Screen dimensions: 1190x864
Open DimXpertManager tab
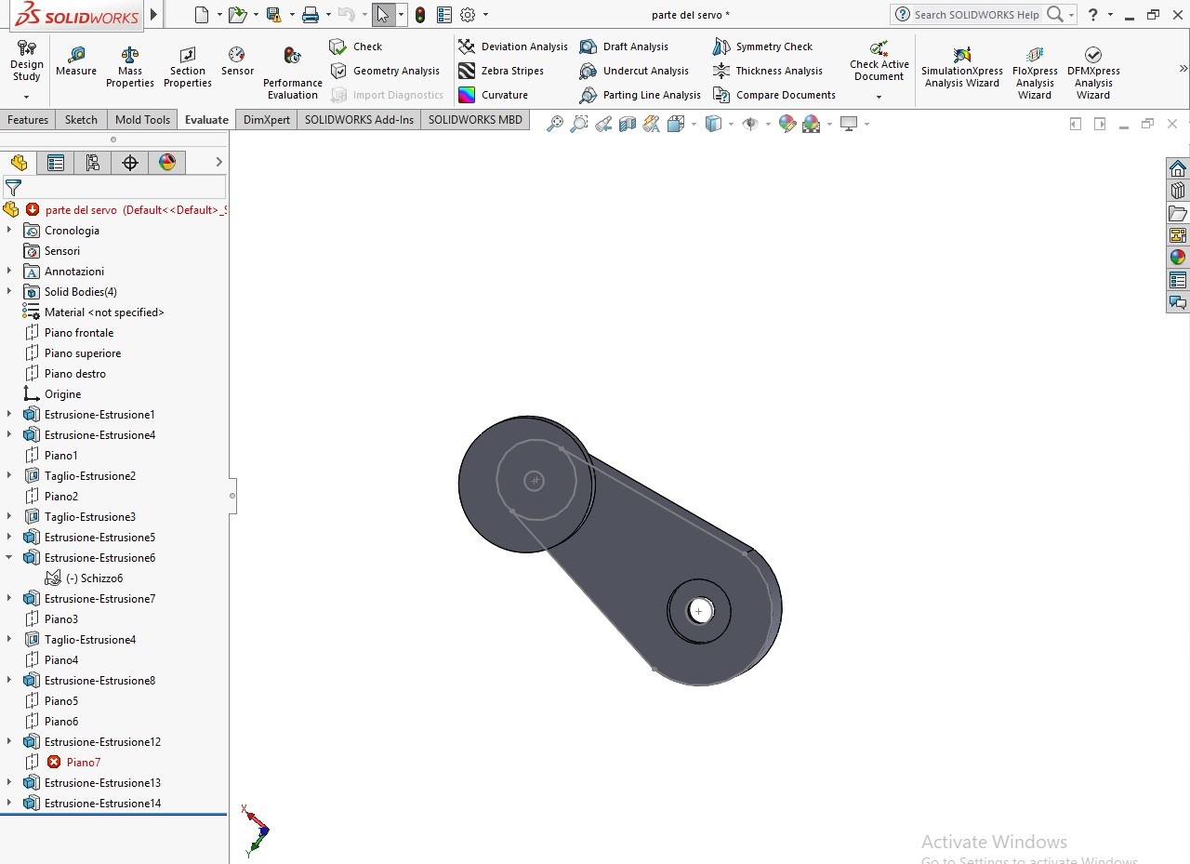130,163
